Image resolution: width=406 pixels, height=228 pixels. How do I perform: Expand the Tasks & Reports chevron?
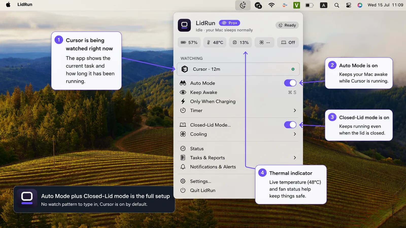295,158
